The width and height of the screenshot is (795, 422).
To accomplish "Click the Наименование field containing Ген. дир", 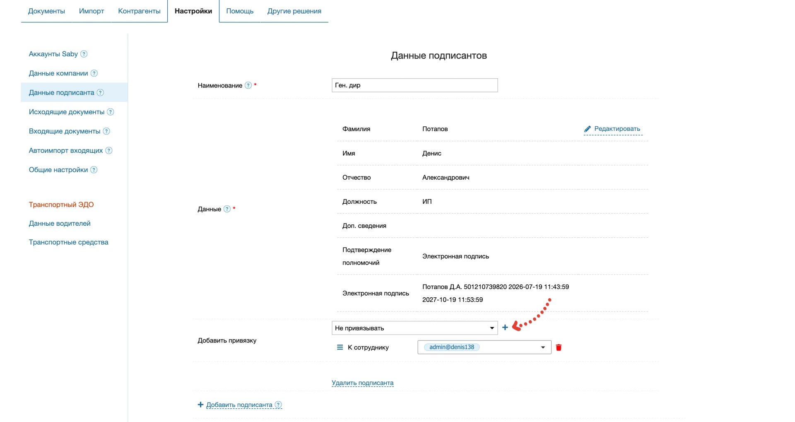I will coord(414,85).
